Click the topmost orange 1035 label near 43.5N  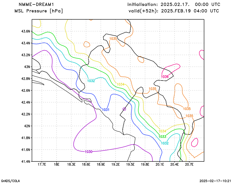click(113, 39)
